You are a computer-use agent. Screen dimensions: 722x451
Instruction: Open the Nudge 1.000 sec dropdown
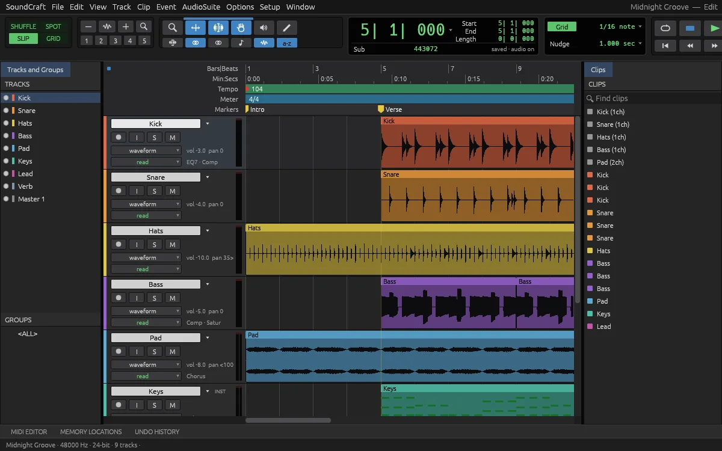tap(640, 43)
